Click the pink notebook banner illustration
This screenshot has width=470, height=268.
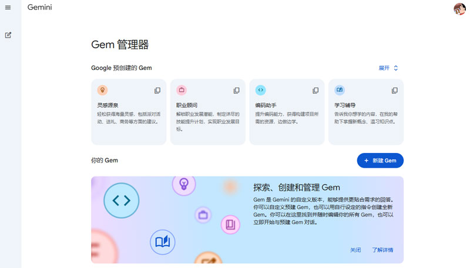tap(230, 225)
